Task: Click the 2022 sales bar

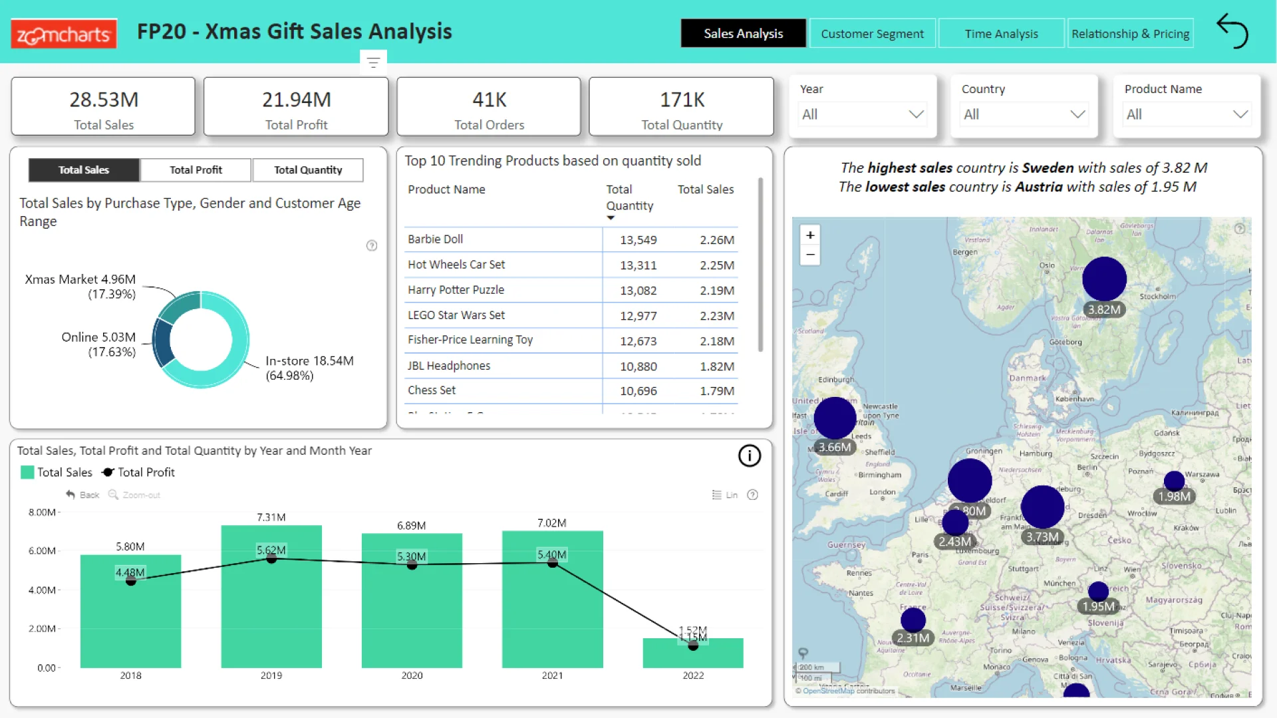Action: click(x=693, y=654)
